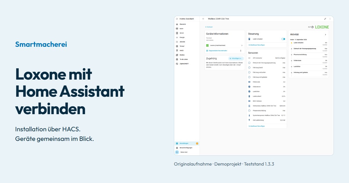This screenshot has height=183, width=349.
Task: Click the list icon next to Aktivität
Action: click(x=177, y=42)
